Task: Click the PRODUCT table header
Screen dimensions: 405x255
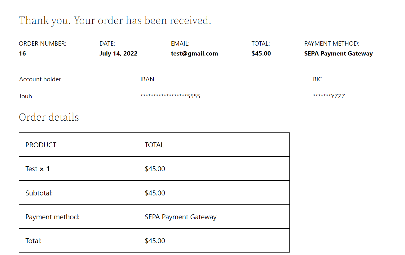Action: click(x=41, y=145)
